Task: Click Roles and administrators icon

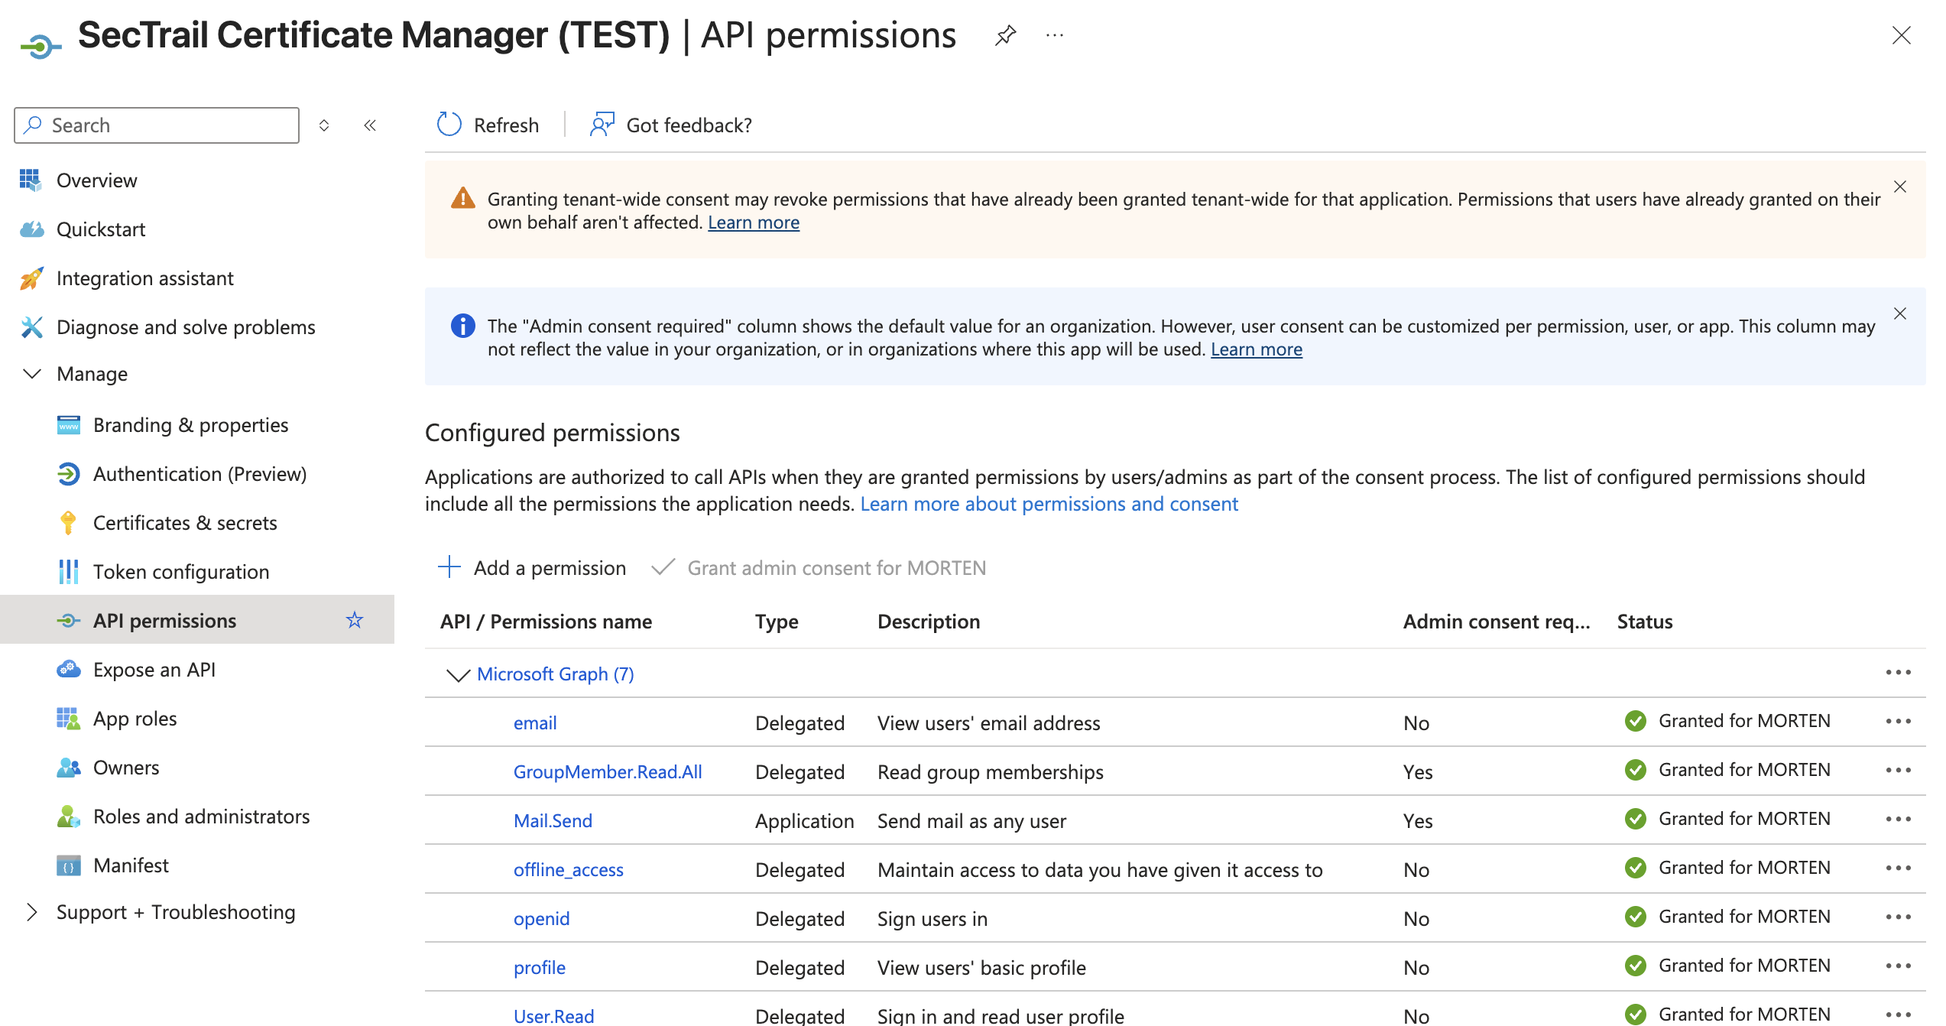Action: point(68,817)
